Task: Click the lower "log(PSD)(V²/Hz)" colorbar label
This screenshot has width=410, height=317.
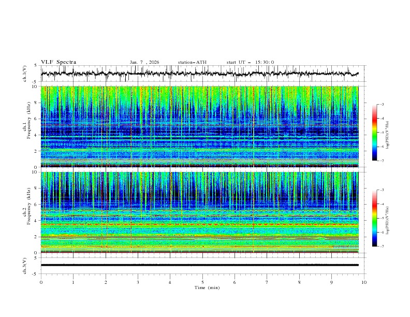Action: pos(388,221)
